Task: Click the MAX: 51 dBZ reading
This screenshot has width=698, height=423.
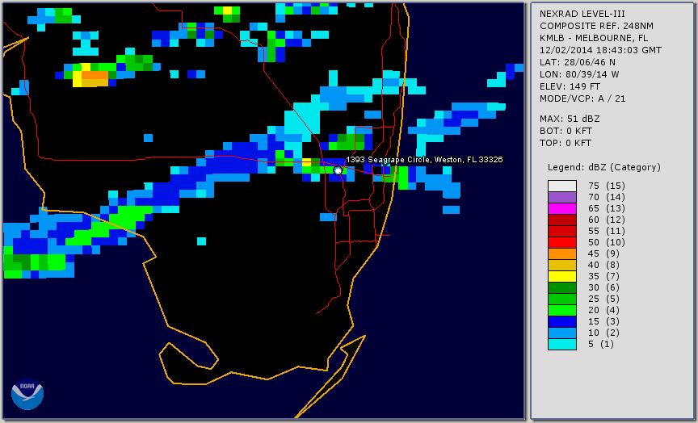Action: (570, 119)
